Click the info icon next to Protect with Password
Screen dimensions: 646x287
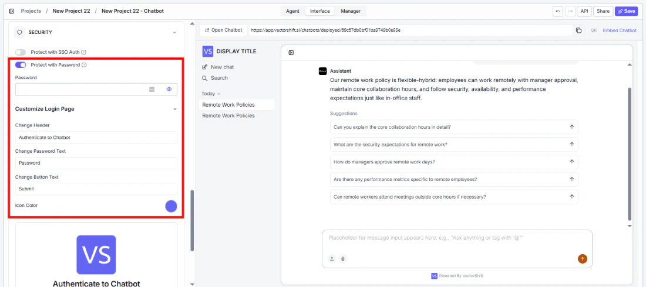[x=84, y=65]
